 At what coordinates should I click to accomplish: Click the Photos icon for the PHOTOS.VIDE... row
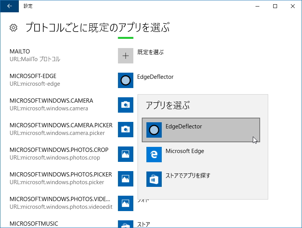pyautogui.click(x=126, y=203)
